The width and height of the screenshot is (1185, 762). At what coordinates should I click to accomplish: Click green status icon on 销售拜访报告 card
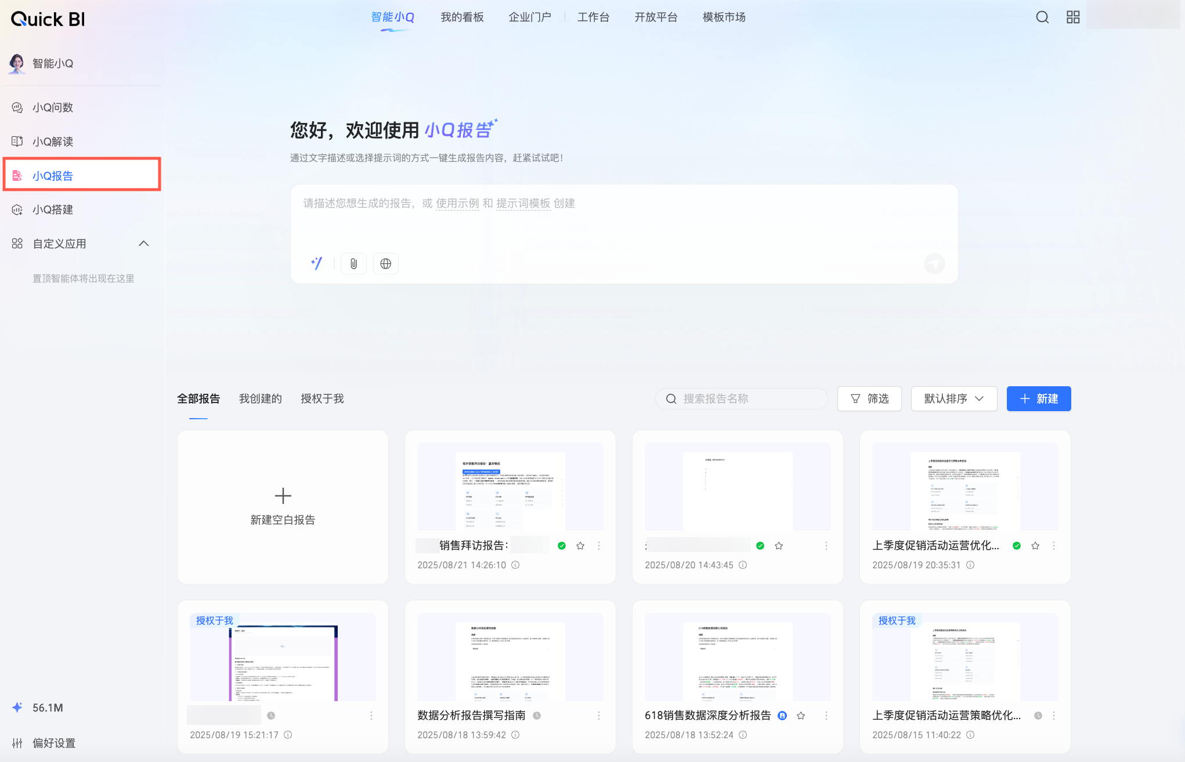click(562, 546)
